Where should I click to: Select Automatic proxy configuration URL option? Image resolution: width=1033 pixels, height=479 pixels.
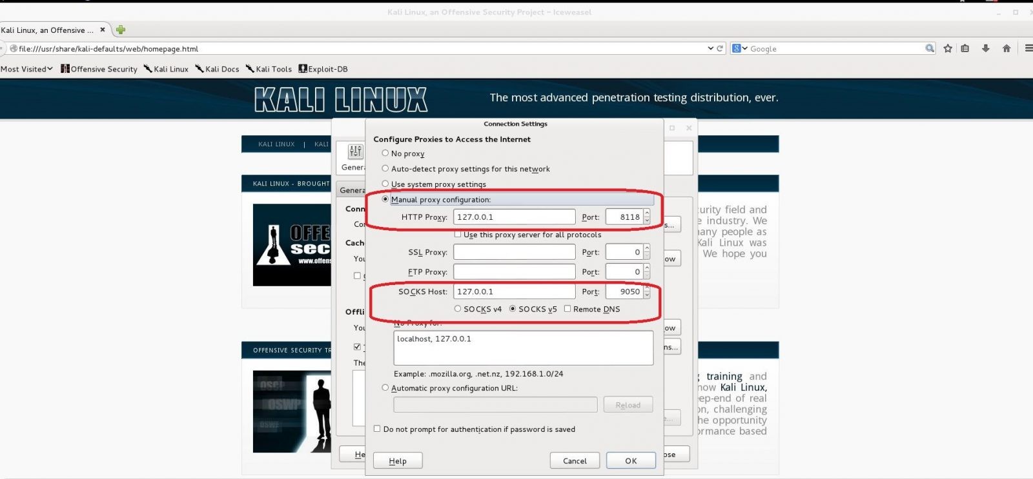385,388
